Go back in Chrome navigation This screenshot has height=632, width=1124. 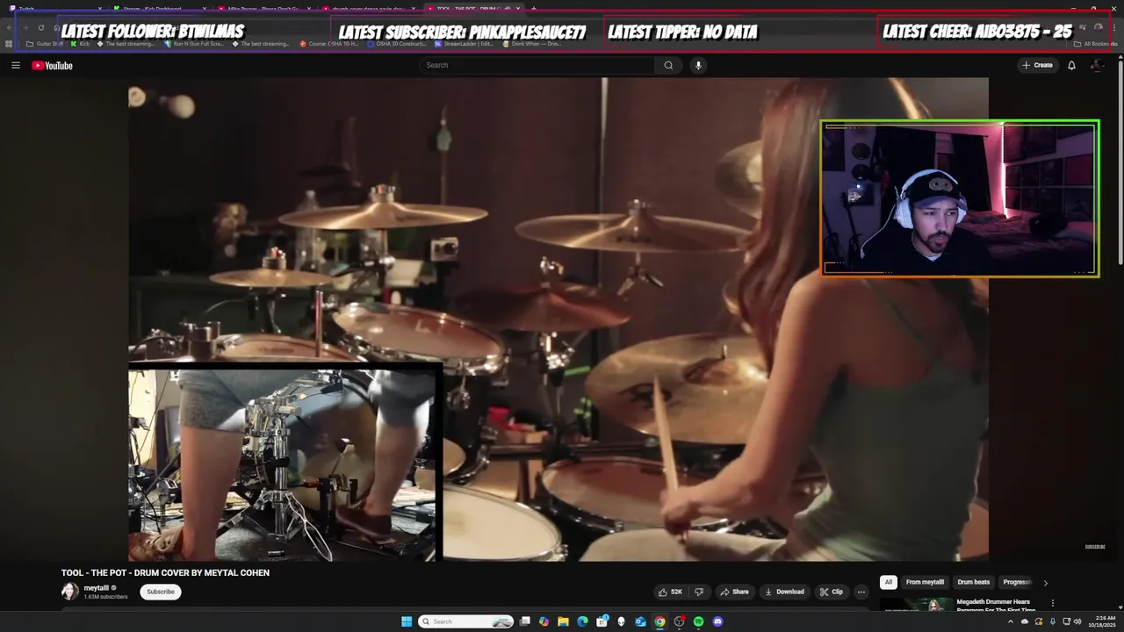point(10,27)
